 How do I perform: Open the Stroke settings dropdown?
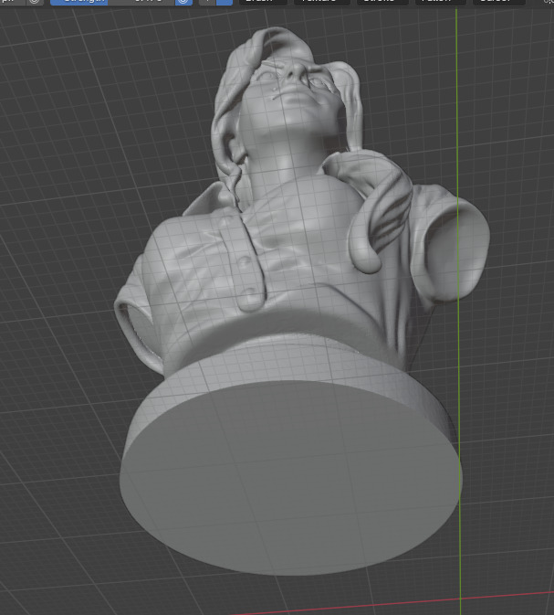(382, 2)
